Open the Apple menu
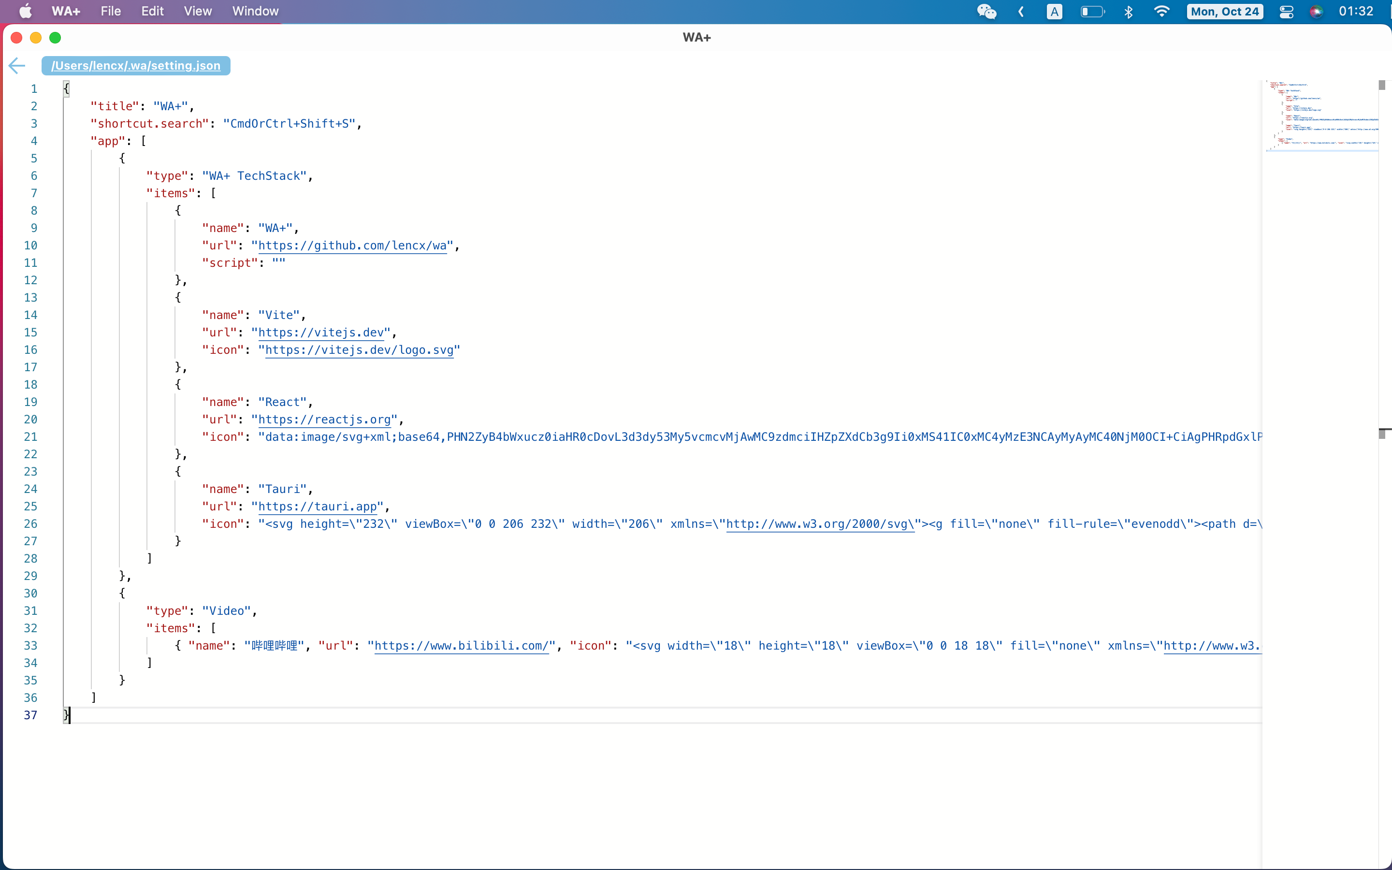Screen dimensions: 1392x870 [x=25, y=12]
